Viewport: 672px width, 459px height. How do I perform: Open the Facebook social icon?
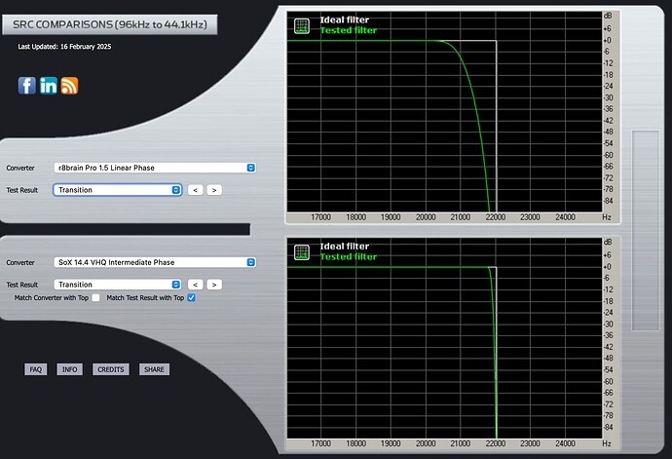click(26, 86)
